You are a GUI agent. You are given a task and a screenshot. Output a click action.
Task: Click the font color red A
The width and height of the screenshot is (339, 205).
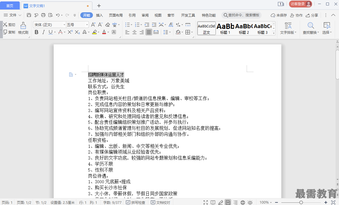click(104, 32)
